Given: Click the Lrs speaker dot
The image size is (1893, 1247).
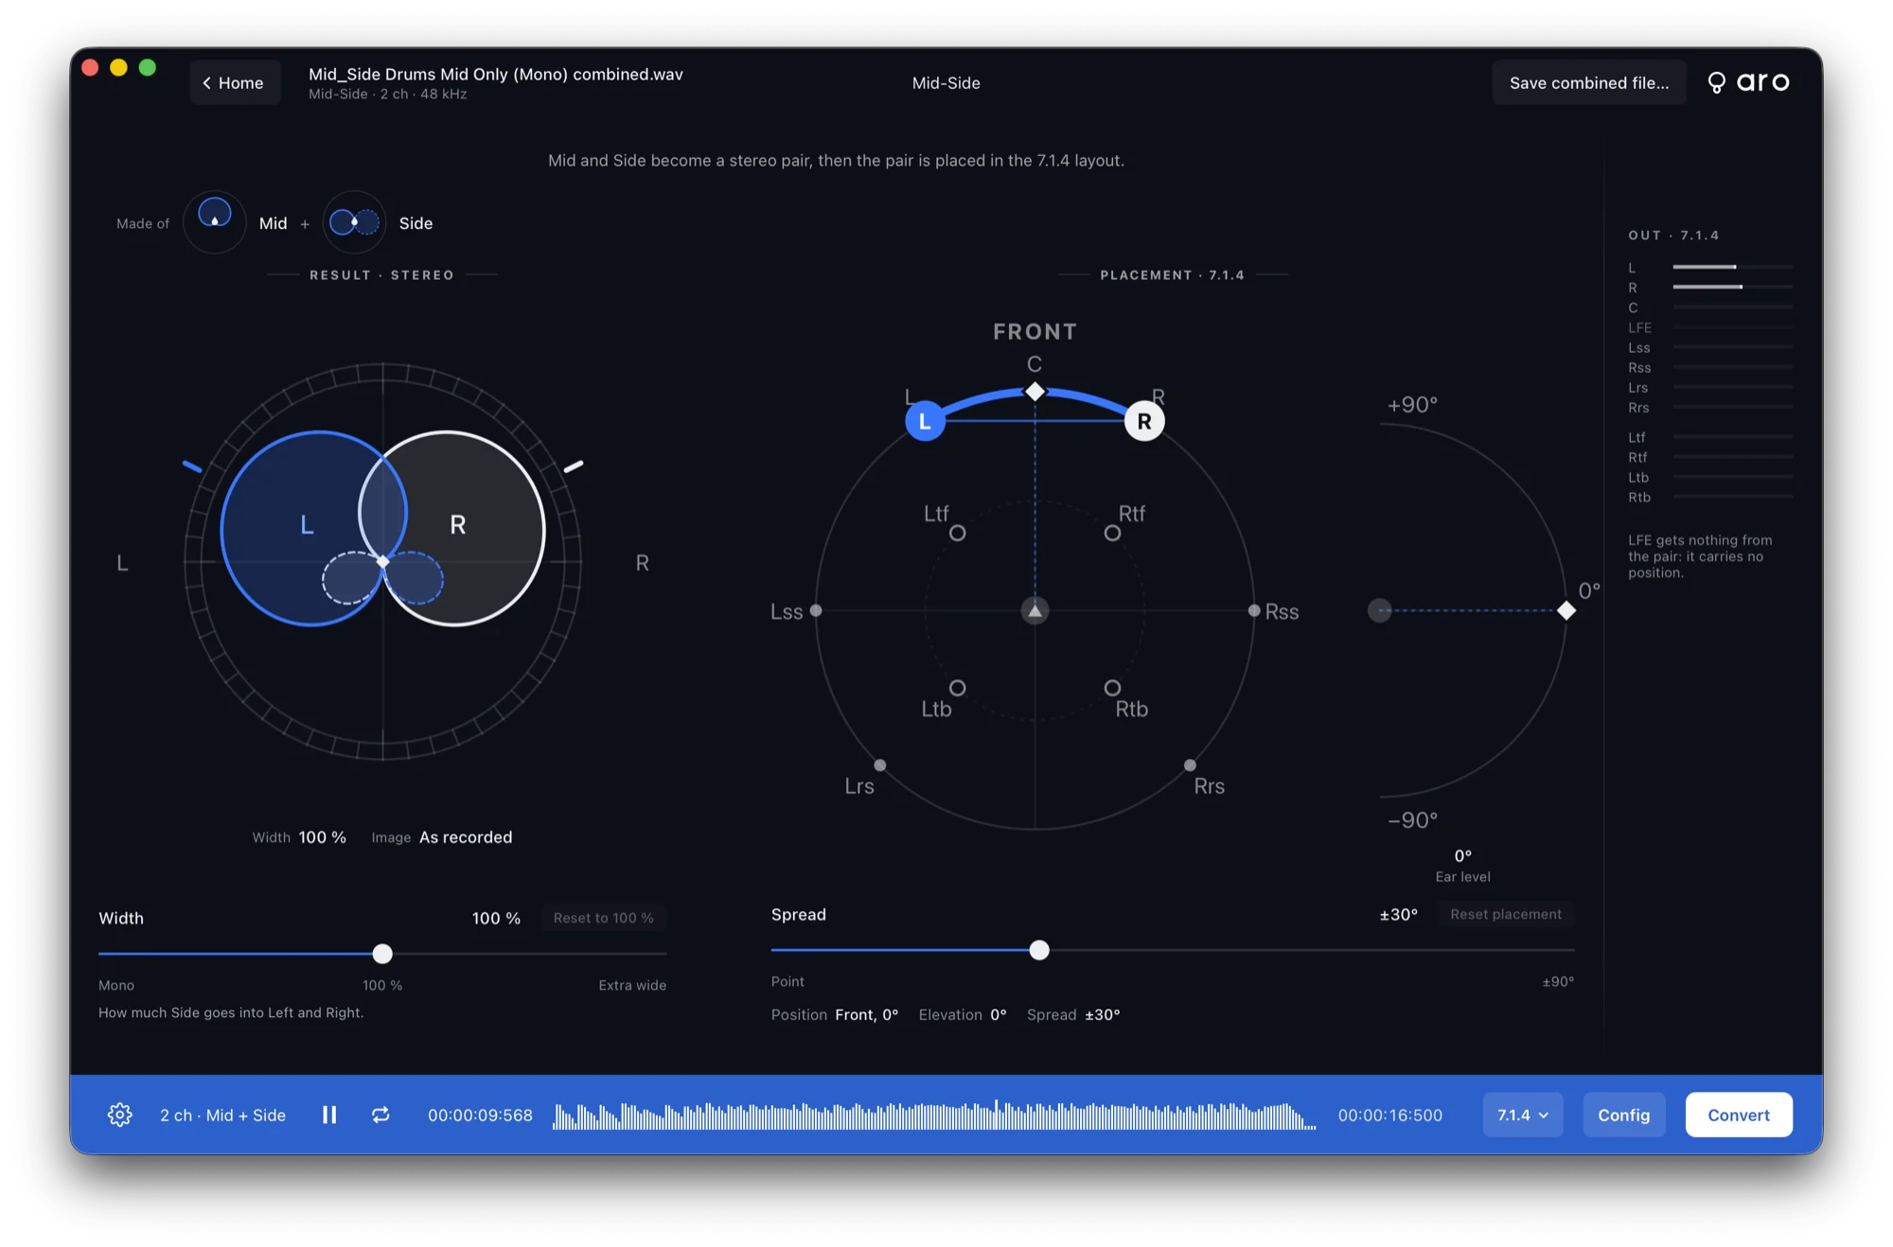Looking at the screenshot, I should [880, 765].
